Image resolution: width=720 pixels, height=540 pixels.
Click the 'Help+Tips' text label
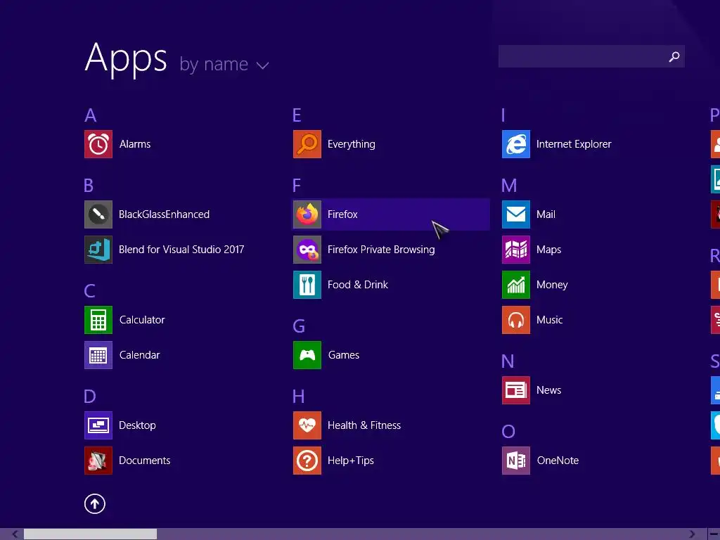(351, 461)
